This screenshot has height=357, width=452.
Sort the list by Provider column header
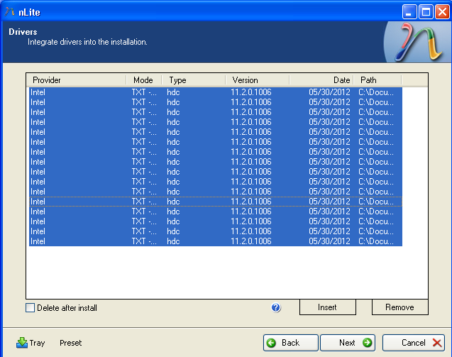77,80
